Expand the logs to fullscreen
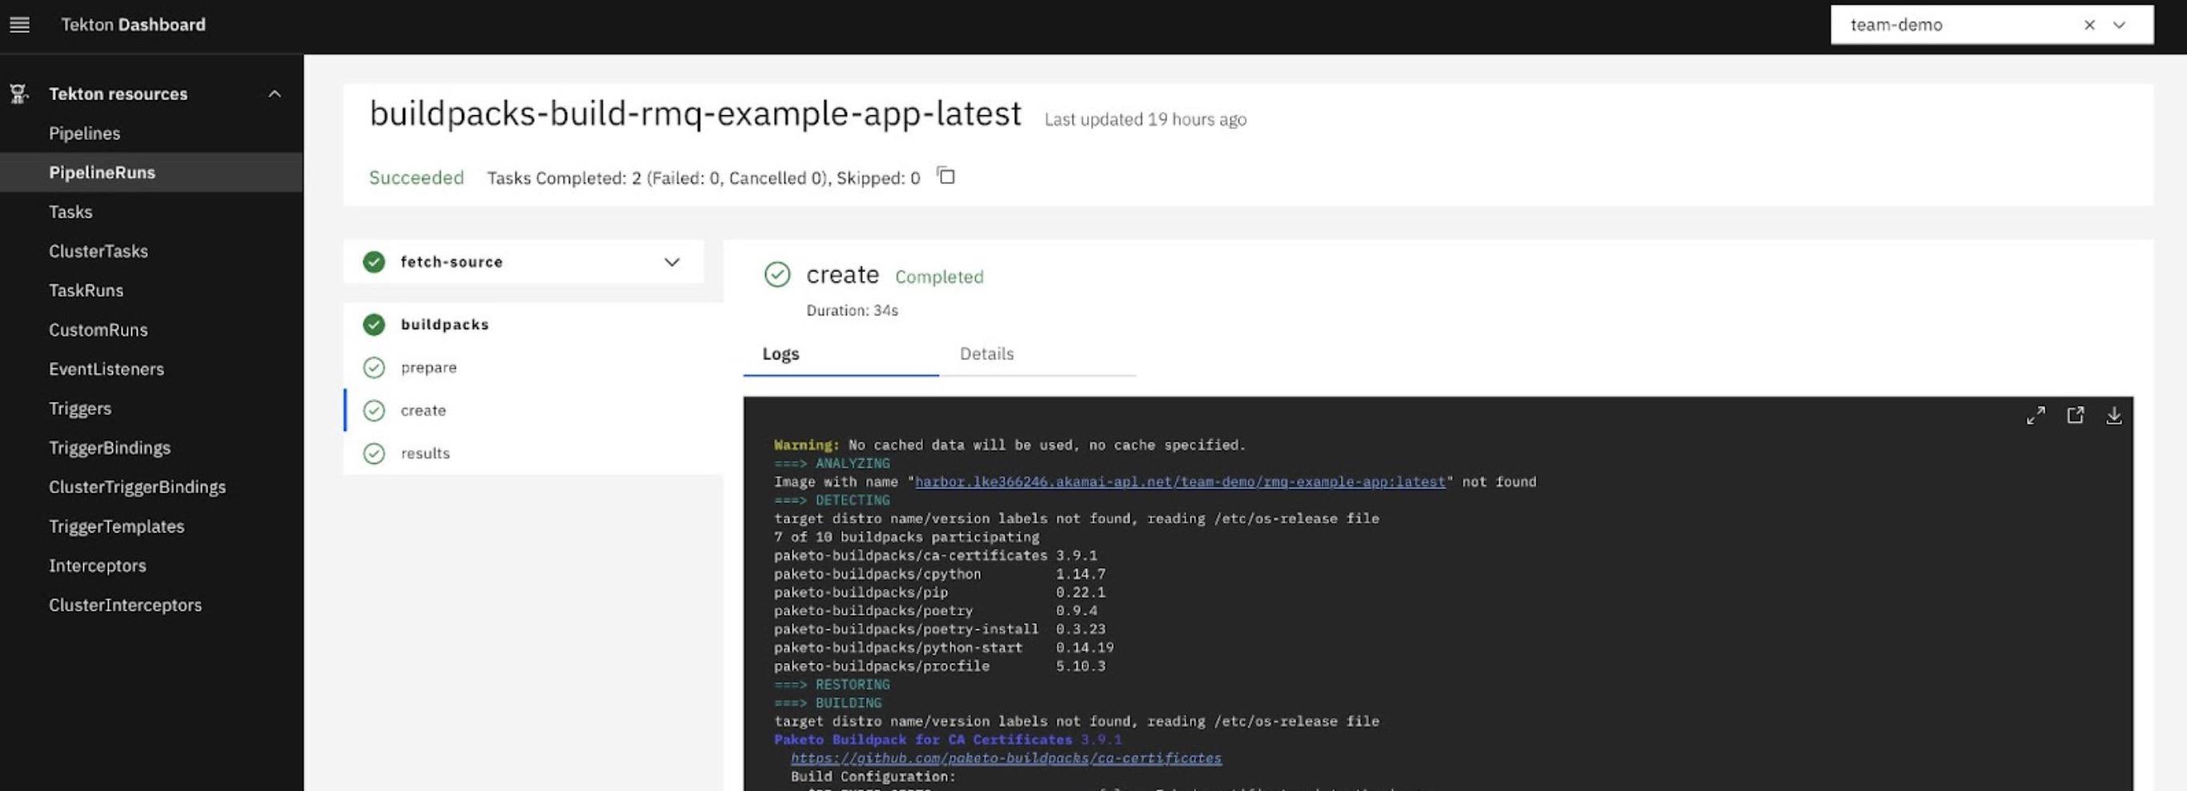 [2035, 415]
